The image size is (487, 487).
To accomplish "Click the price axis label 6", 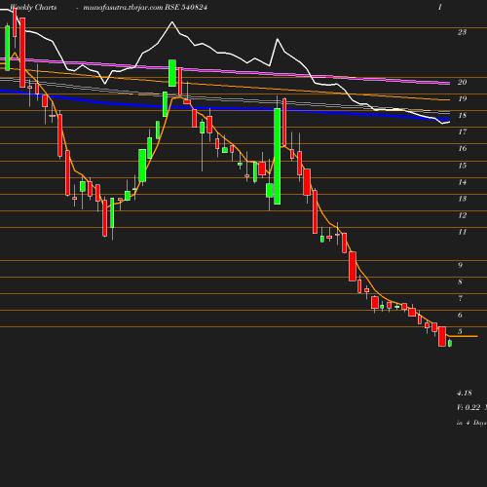I will 460,315.
